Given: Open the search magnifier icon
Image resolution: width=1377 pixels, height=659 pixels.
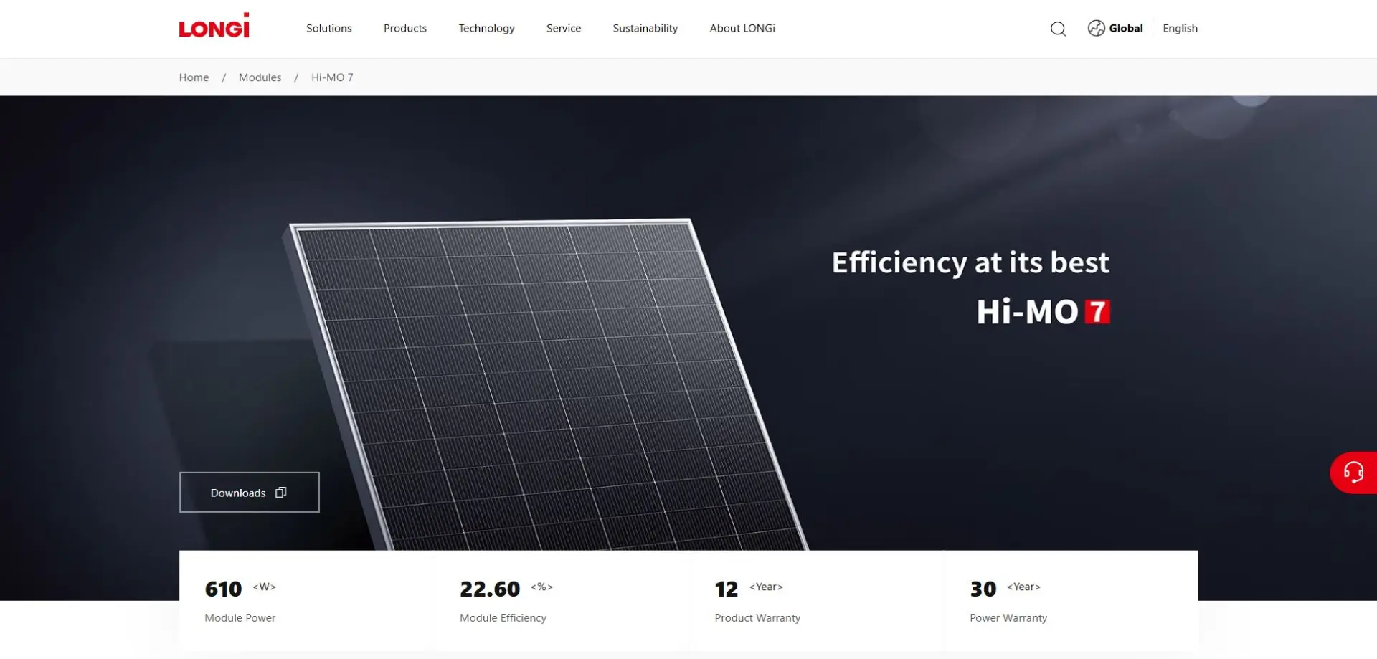Looking at the screenshot, I should tap(1058, 29).
